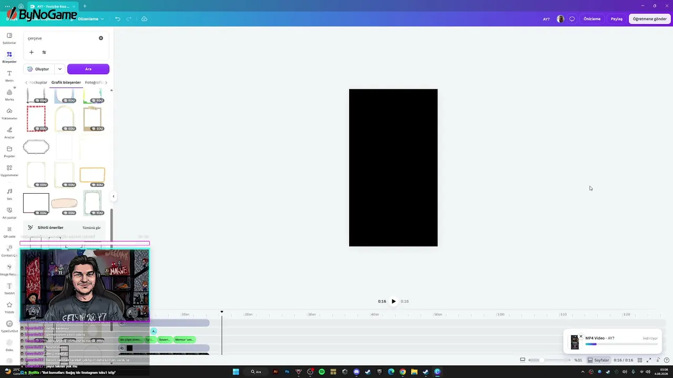Open the Araçlar tools panel
The image size is (673, 378).
tap(9, 133)
